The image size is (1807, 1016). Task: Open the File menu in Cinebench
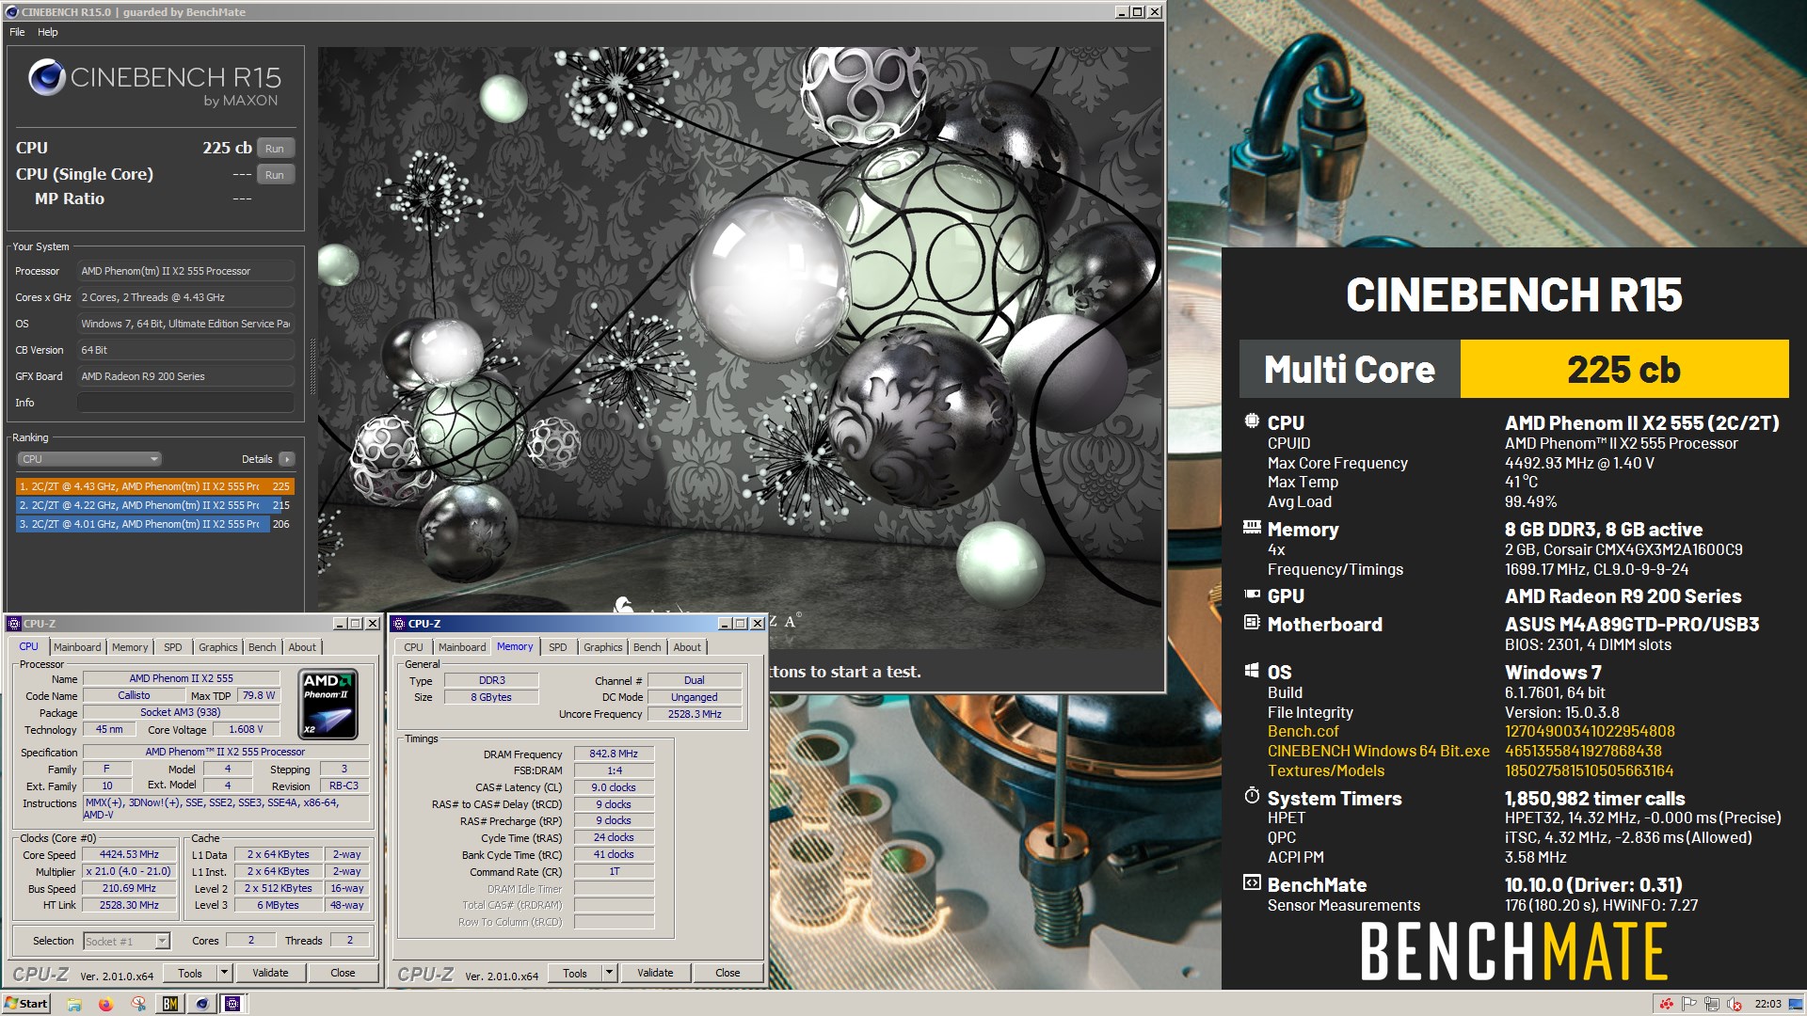point(17,32)
